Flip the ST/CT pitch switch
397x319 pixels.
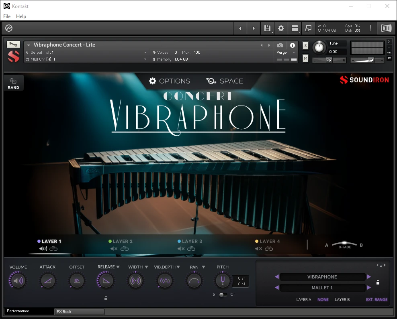coord(223,295)
